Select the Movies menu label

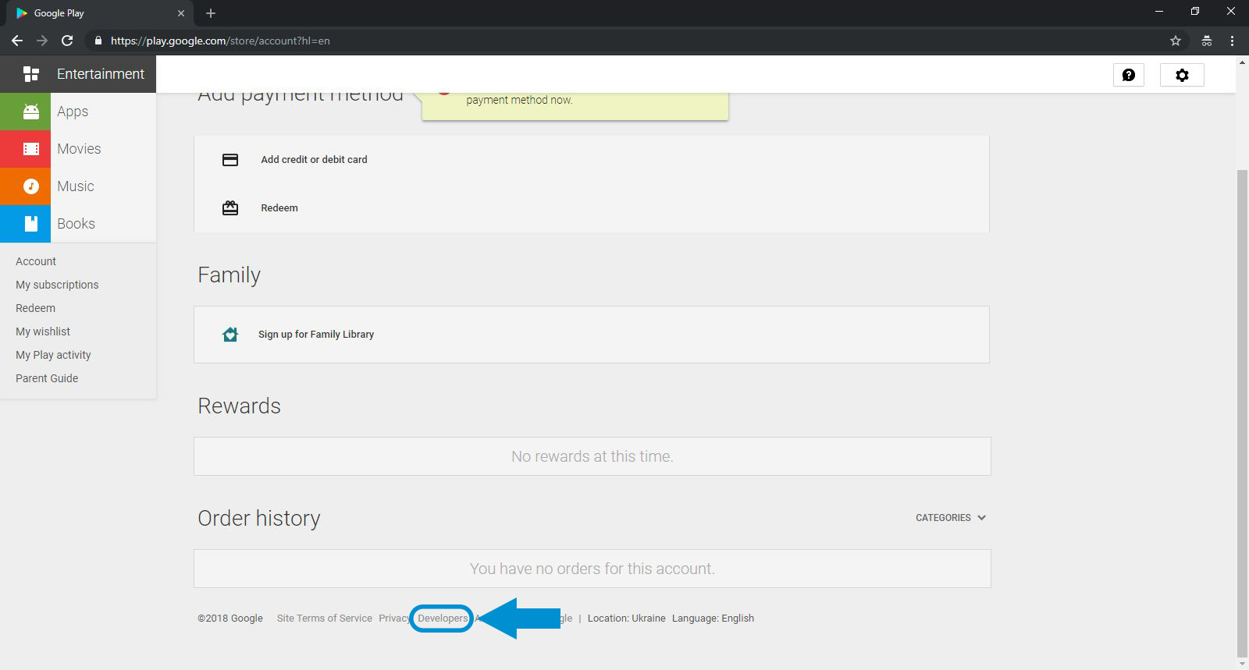[x=79, y=149]
